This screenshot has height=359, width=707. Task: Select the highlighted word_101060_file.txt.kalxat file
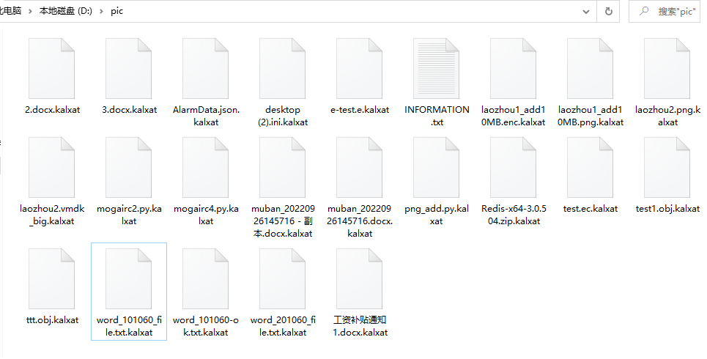(x=129, y=292)
